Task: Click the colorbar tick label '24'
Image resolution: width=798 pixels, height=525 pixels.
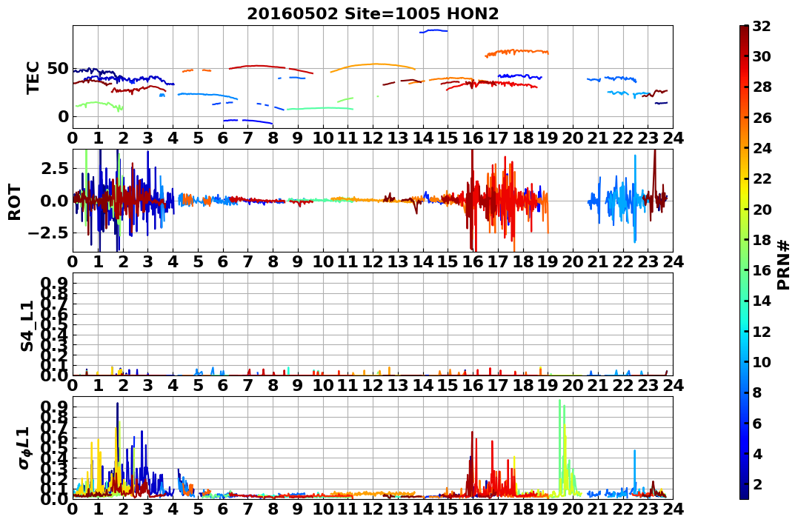Action: (x=762, y=148)
